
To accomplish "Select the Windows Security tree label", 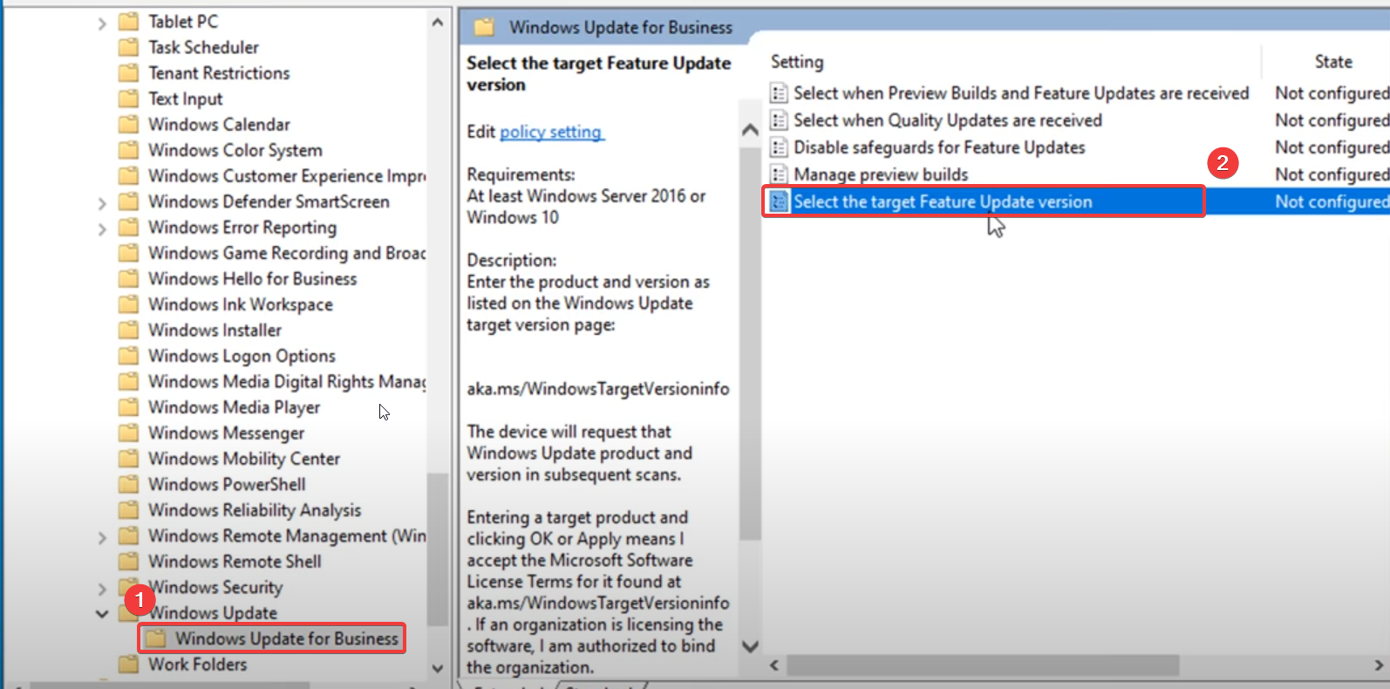I will point(215,587).
